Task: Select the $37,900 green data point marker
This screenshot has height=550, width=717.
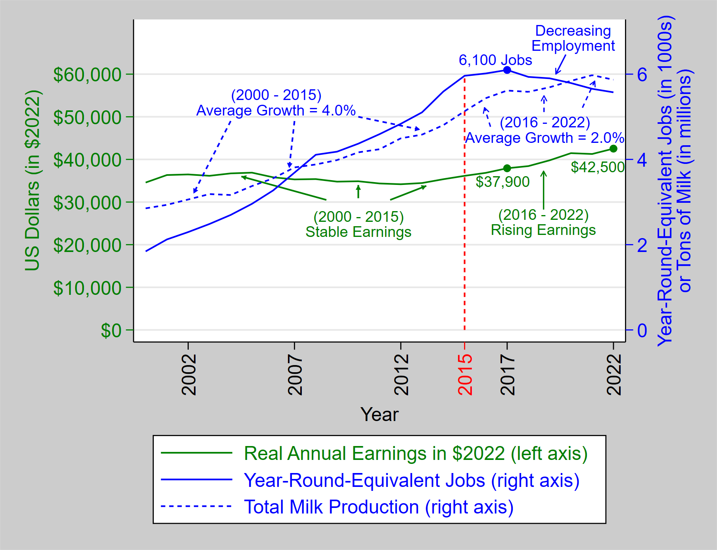Action: pyautogui.click(x=508, y=168)
